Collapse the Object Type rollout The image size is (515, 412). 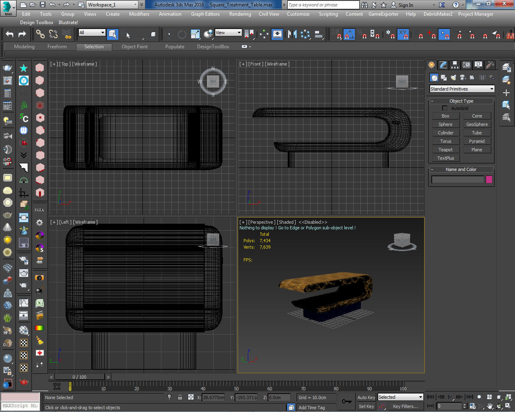(x=461, y=101)
